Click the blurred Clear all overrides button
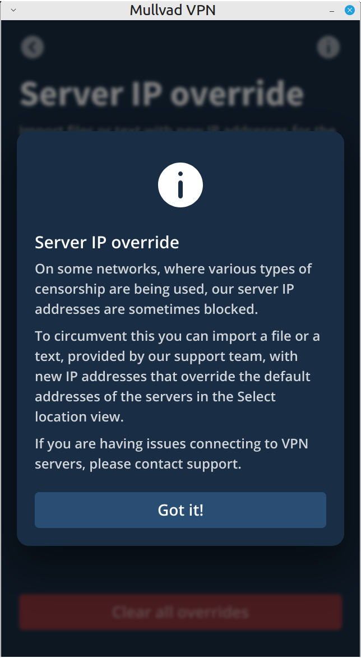 coord(180,612)
